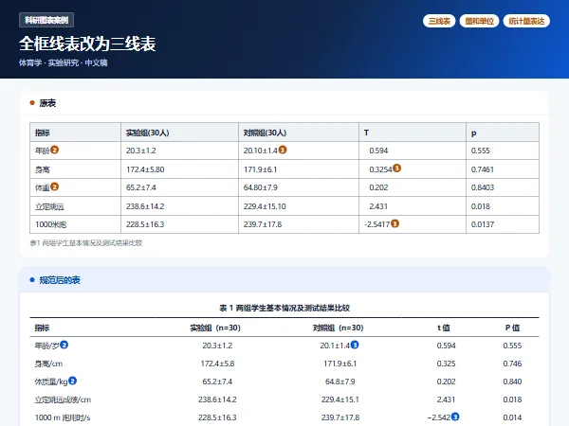Click blue badge 2 next to 年龄/岁
Image resolution: width=569 pixels, height=426 pixels.
pos(64,345)
